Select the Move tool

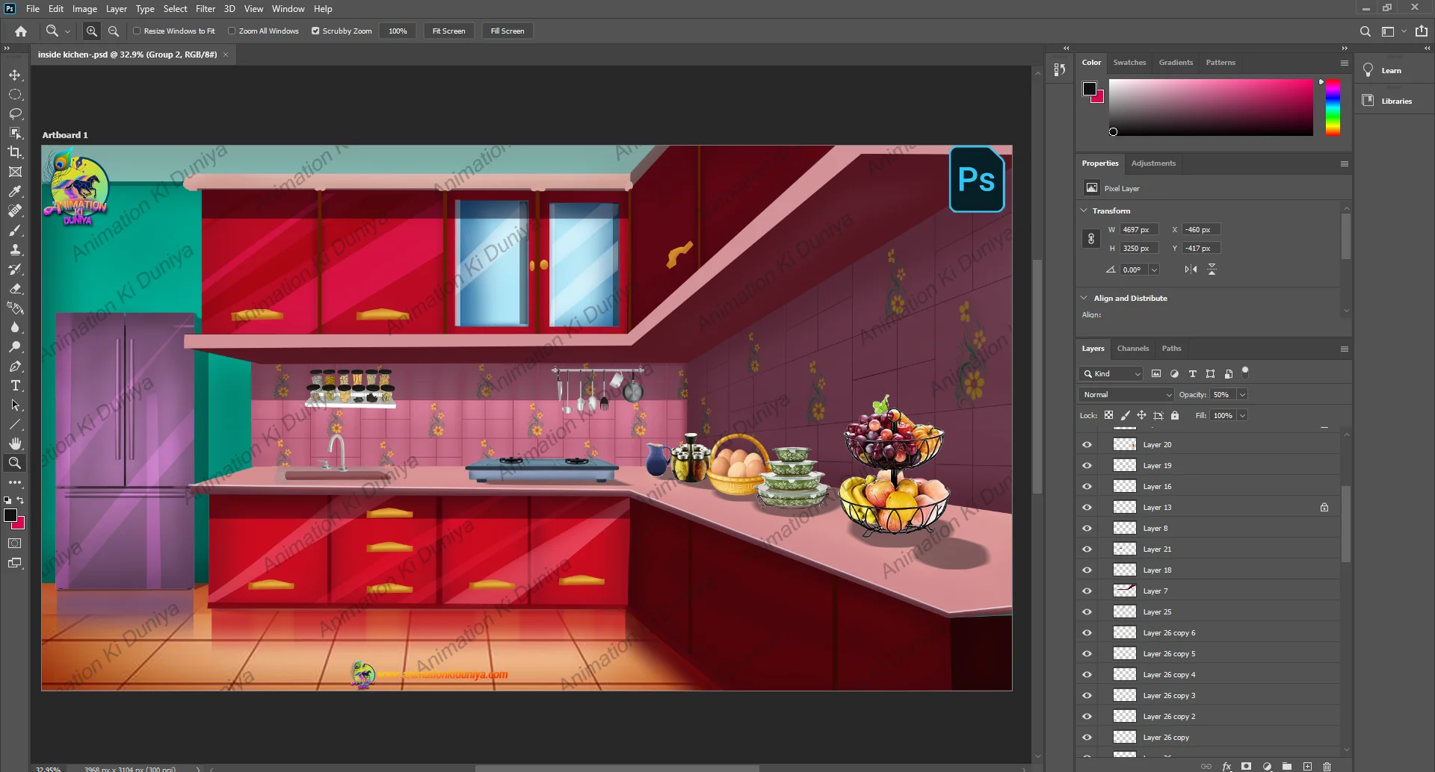pyautogui.click(x=15, y=75)
